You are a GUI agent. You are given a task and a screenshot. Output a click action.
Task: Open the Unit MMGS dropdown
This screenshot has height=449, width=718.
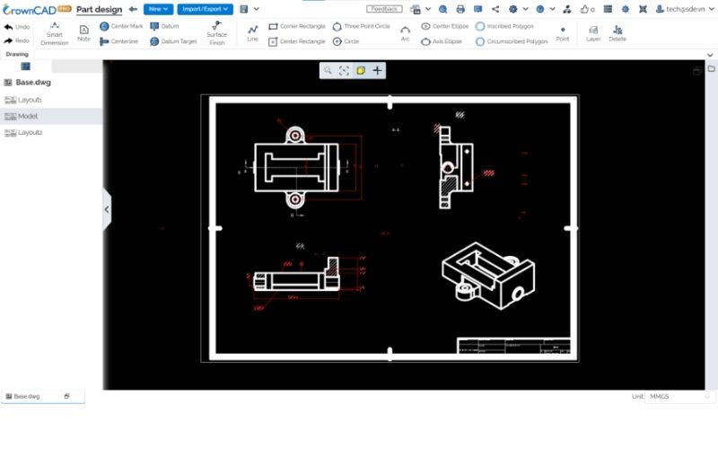pyautogui.click(x=679, y=397)
